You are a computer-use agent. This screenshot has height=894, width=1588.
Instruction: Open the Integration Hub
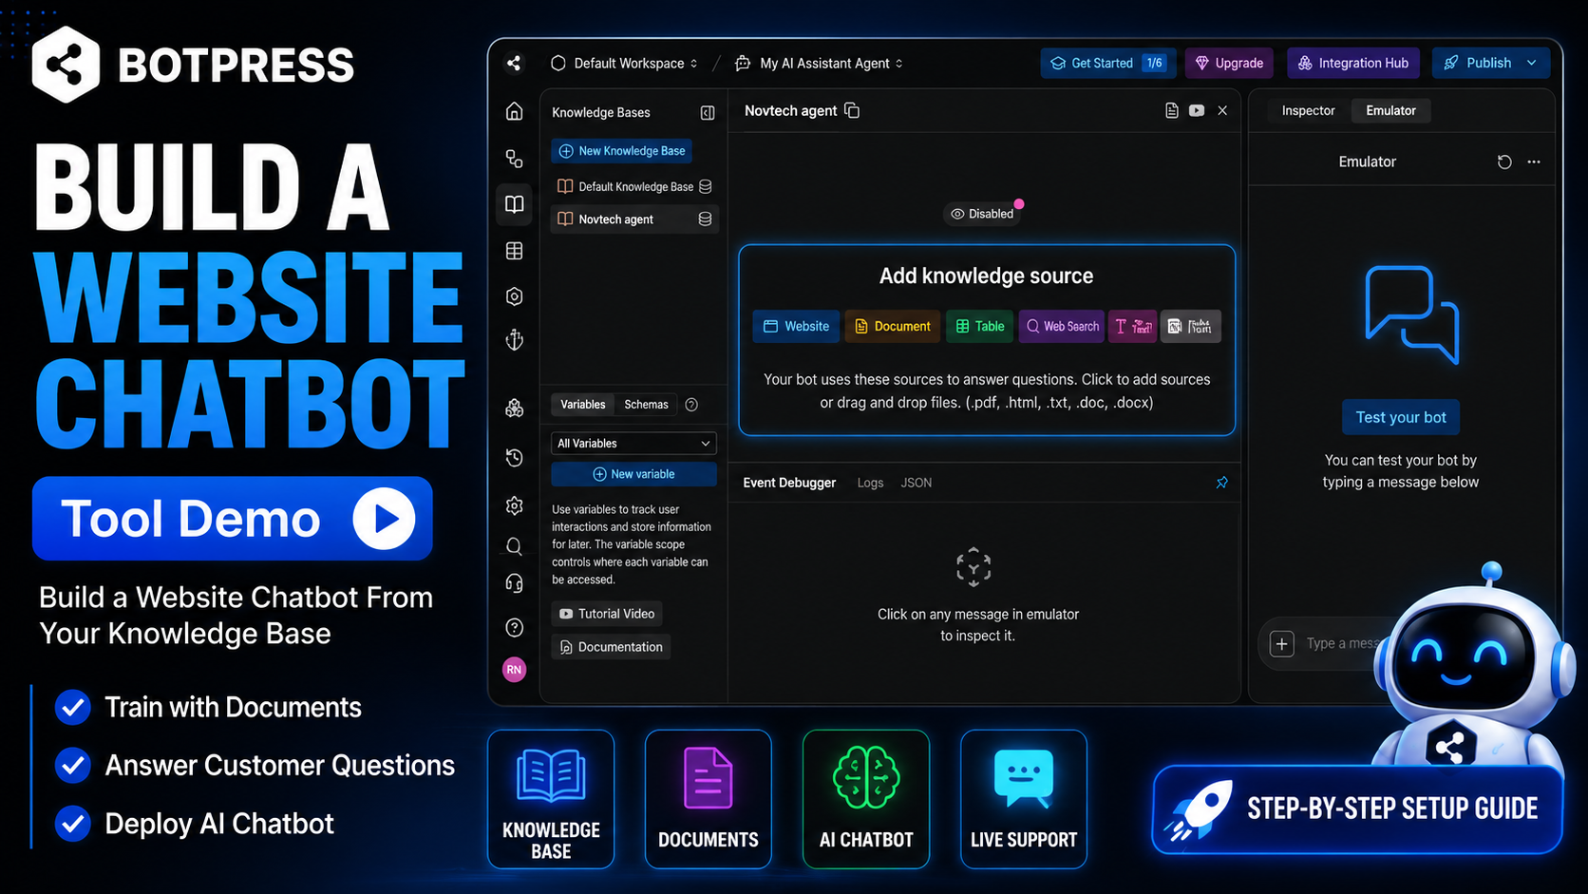1353,64
